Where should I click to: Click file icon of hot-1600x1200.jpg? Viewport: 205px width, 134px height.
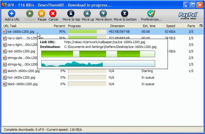tap(4, 77)
